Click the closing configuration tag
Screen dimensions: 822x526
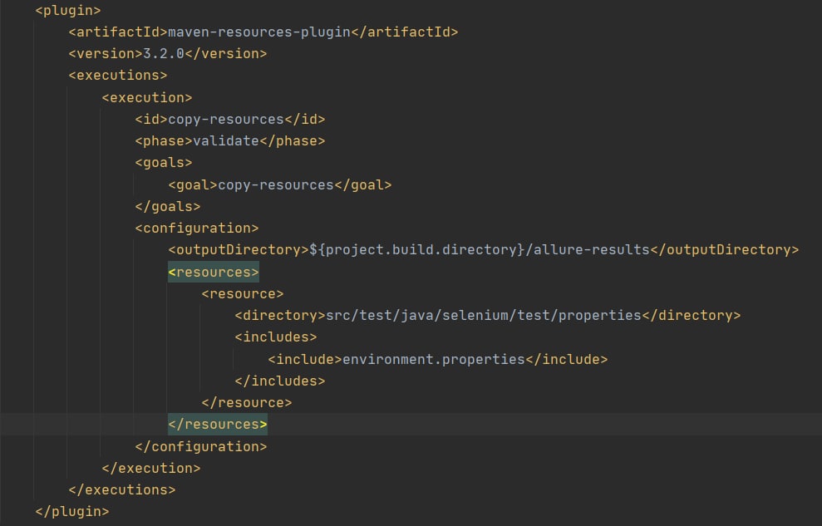click(201, 446)
